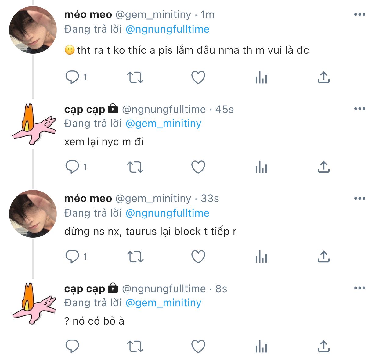The width and height of the screenshot is (379, 356).
Task: Open more options for the 45s-old tweet
Action: (x=360, y=109)
